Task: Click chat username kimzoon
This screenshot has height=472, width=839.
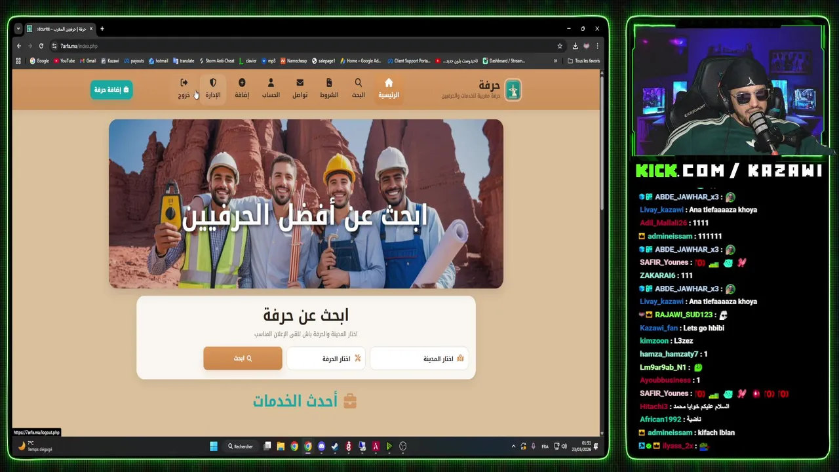Action: click(653, 341)
